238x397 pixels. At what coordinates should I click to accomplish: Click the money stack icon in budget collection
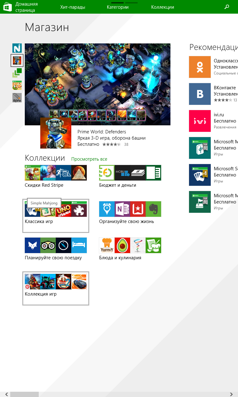coord(138,173)
